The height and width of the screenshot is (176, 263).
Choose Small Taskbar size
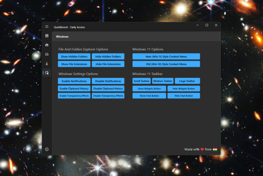coord(142,81)
